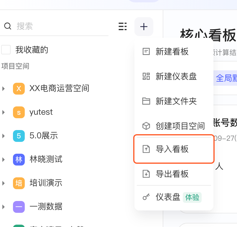Click the 体验 green badge
Screen dimensions: 237x227
pos(192,197)
